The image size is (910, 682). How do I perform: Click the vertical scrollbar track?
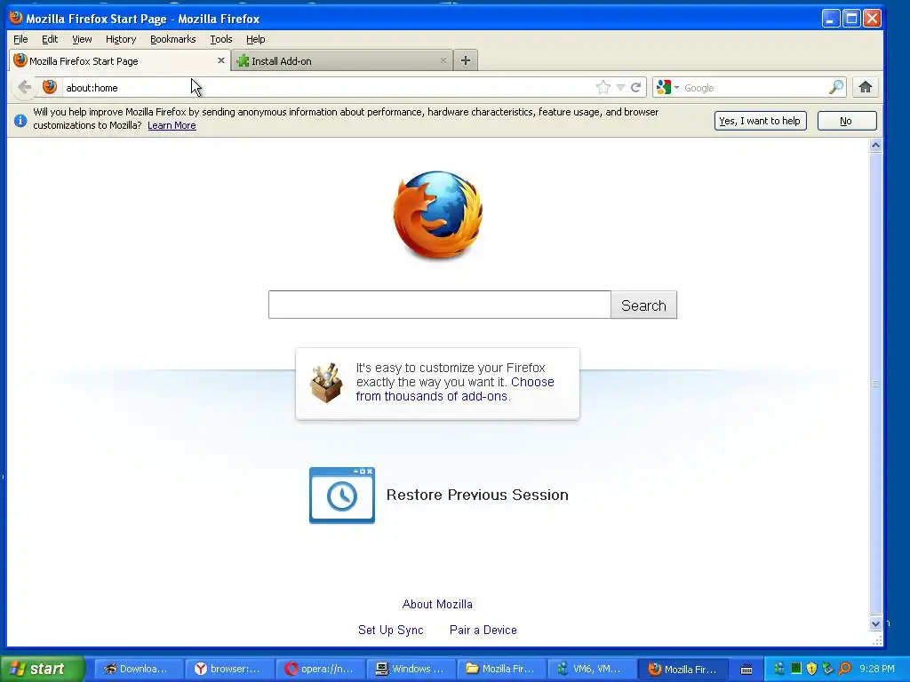(x=875, y=384)
